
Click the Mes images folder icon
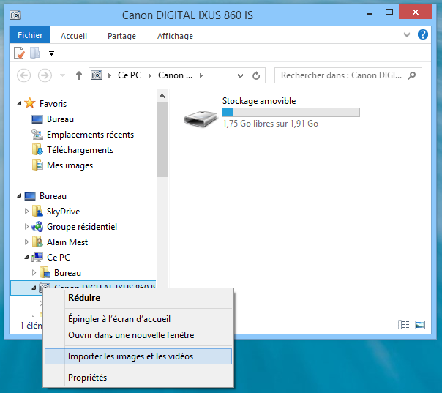[x=37, y=165]
